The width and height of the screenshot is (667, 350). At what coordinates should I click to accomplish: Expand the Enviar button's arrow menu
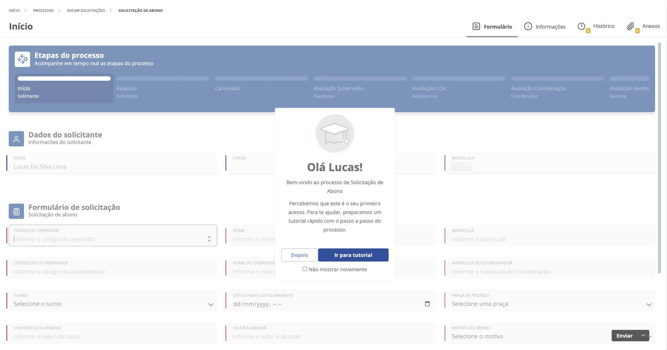pos(643,336)
